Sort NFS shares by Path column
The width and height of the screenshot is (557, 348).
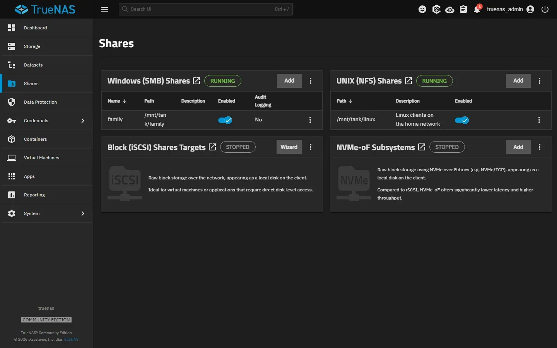click(x=344, y=101)
